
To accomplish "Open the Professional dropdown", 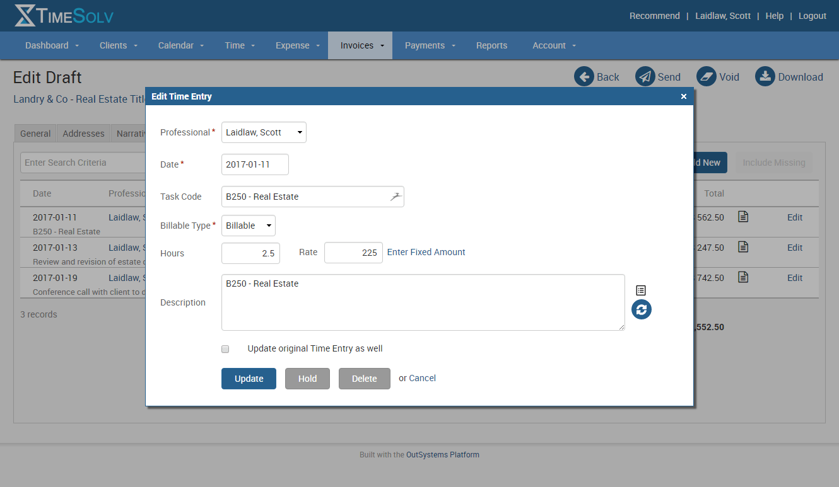I will click(264, 132).
